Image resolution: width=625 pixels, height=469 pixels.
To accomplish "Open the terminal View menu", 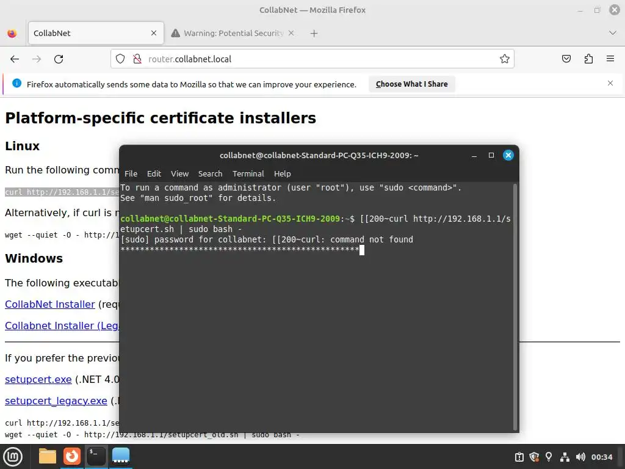I will [180, 174].
